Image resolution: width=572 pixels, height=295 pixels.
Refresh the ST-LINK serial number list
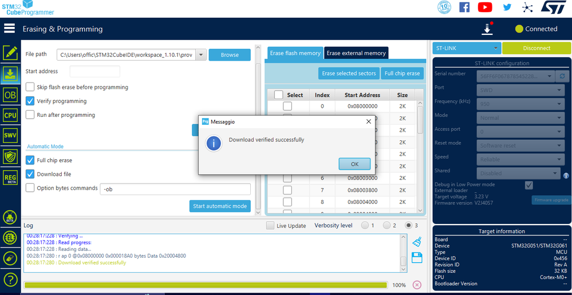pos(562,76)
